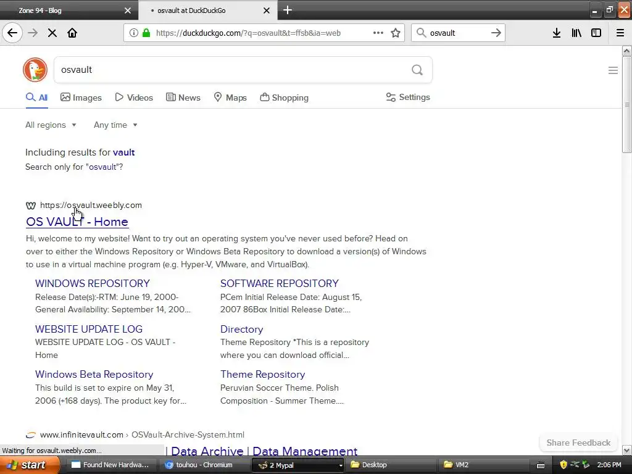Viewport: 632px width, 474px height.
Task: Close the osvault at DuckDuckGo tab
Action: 267,10
